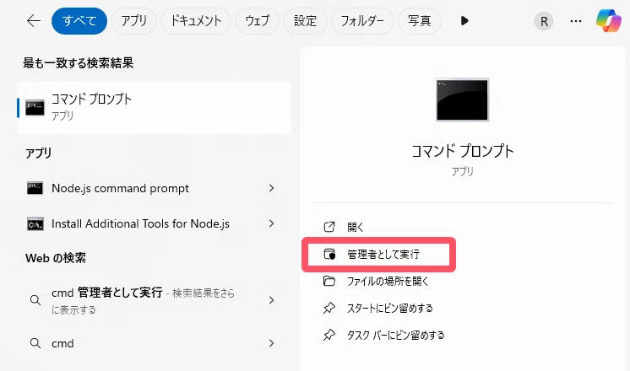Click the コマンド プロンプト best match icon
630x371 pixels.
[x=35, y=107]
